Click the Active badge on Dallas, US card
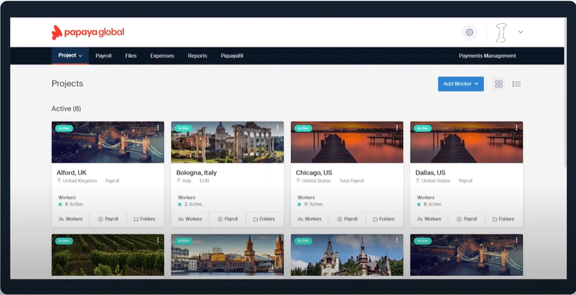Viewport: 576px width, 295px height. coord(423,128)
